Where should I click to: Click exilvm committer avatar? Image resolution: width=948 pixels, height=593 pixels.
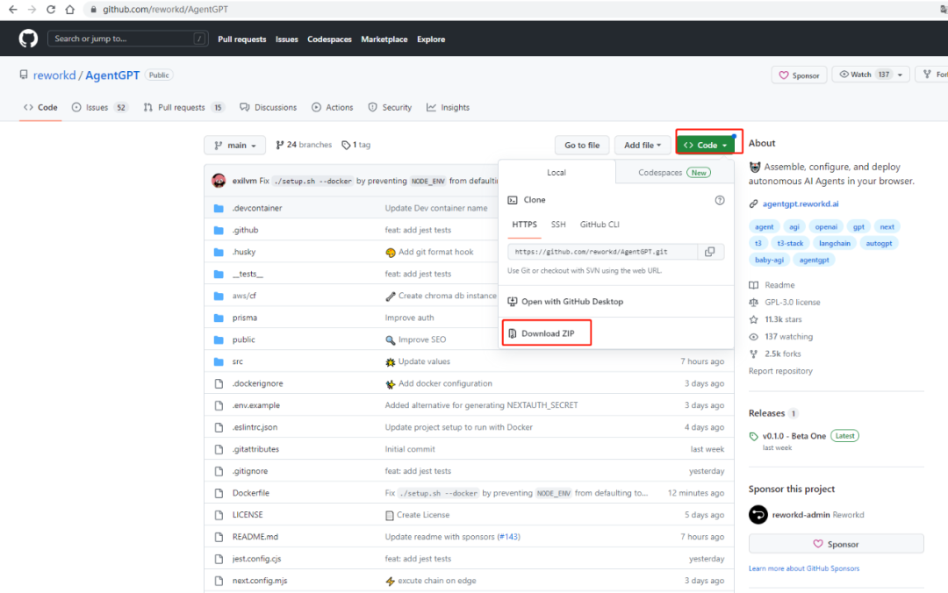[219, 180]
